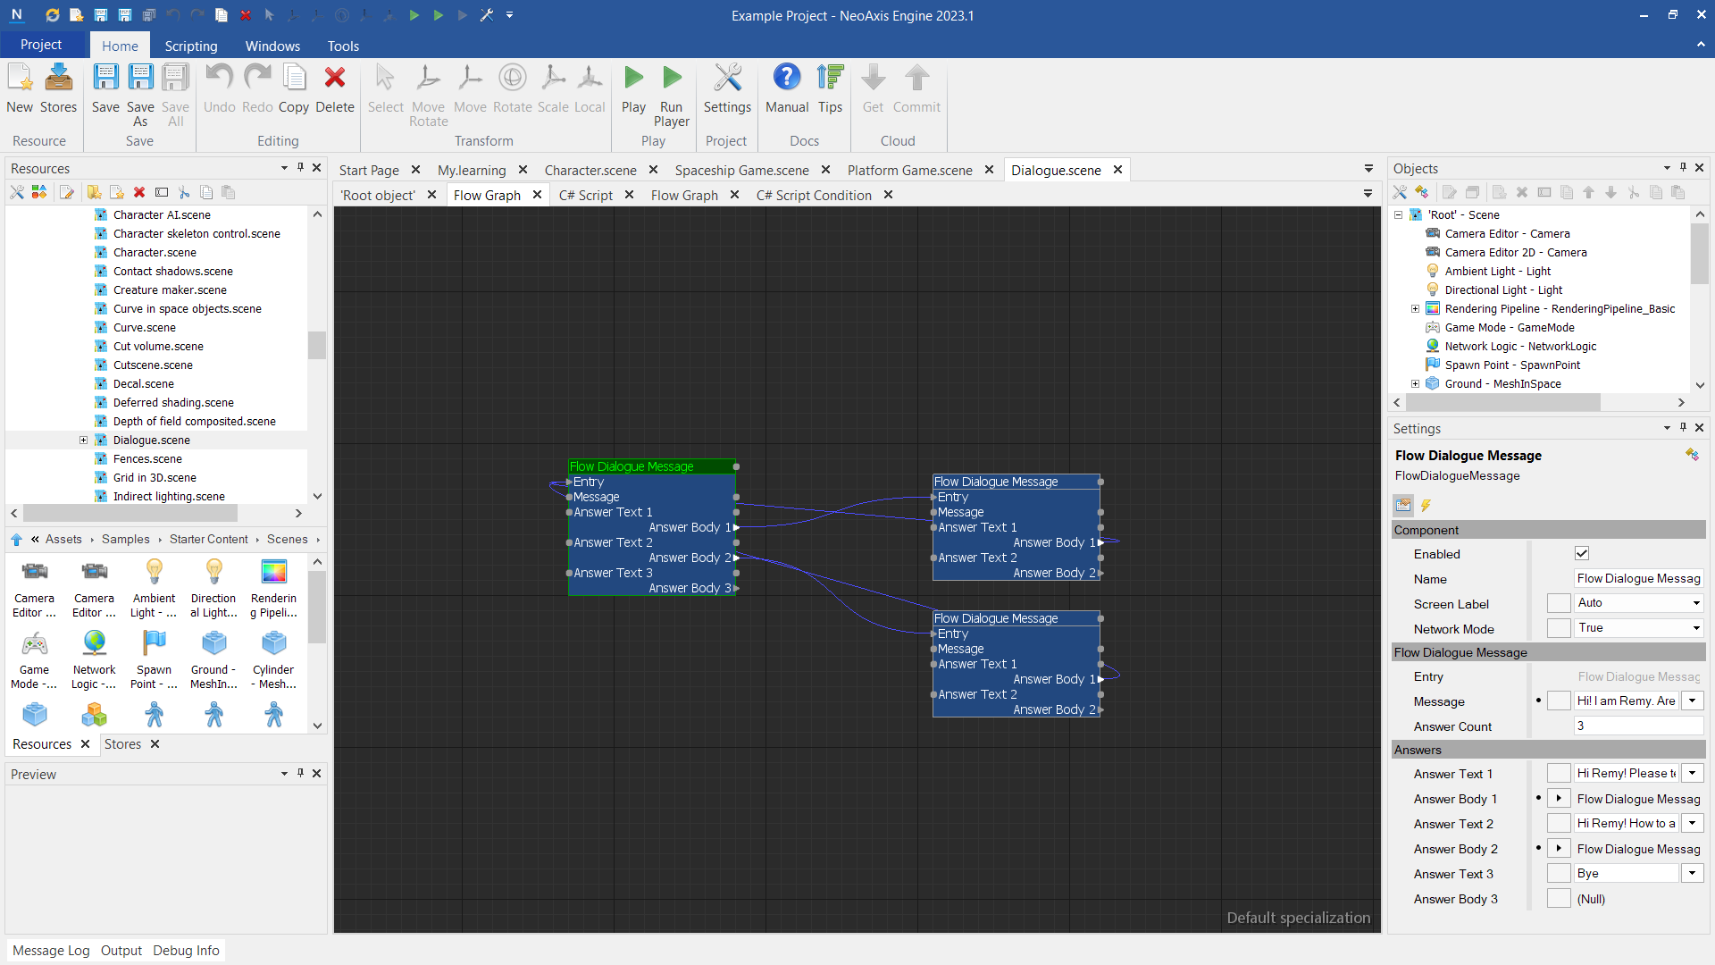The width and height of the screenshot is (1715, 965).
Task: Click the Run Player icon
Action: point(672,79)
